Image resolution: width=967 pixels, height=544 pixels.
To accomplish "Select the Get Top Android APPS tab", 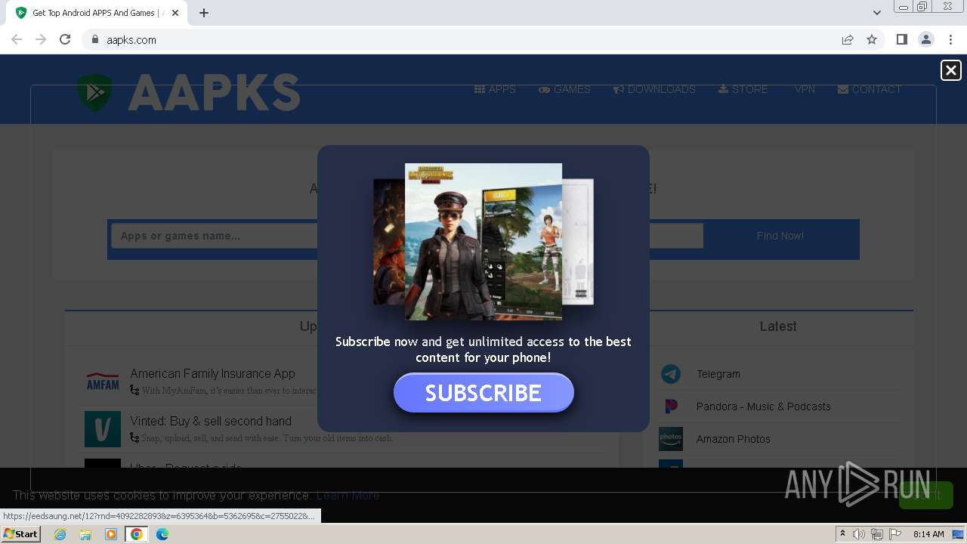I will coord(97,13).
